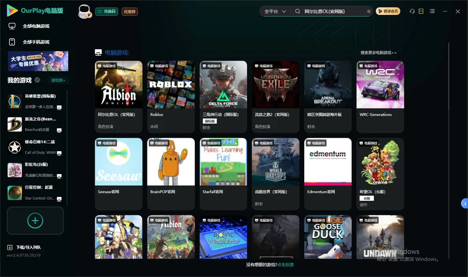
Task: Clear the search text with the x icon
Action: pos(369,11)
